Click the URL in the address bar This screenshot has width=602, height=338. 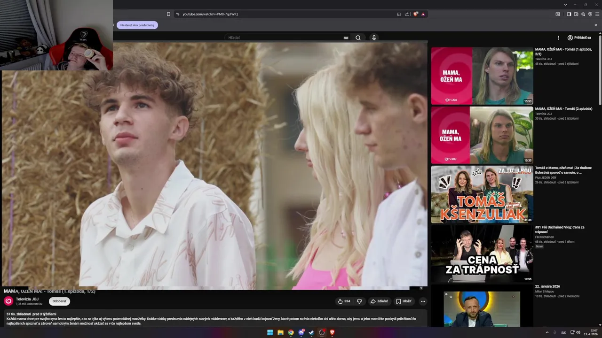[210, 14]
